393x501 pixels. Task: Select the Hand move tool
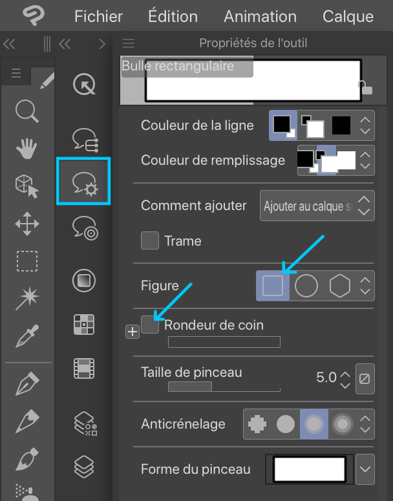(x=27, y=149)
